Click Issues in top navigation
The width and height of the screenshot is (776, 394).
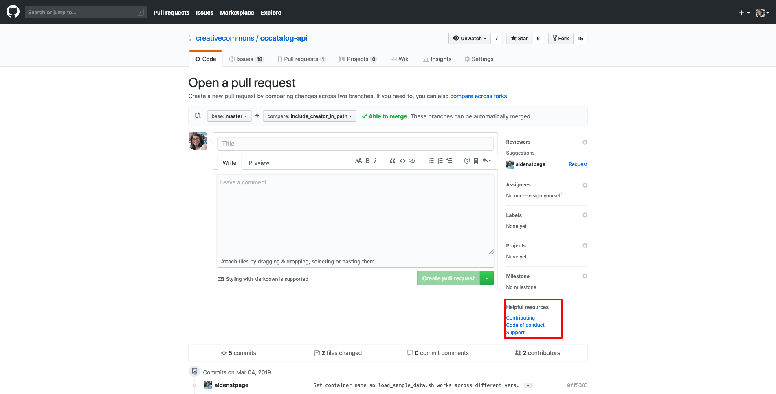point(204,13)
